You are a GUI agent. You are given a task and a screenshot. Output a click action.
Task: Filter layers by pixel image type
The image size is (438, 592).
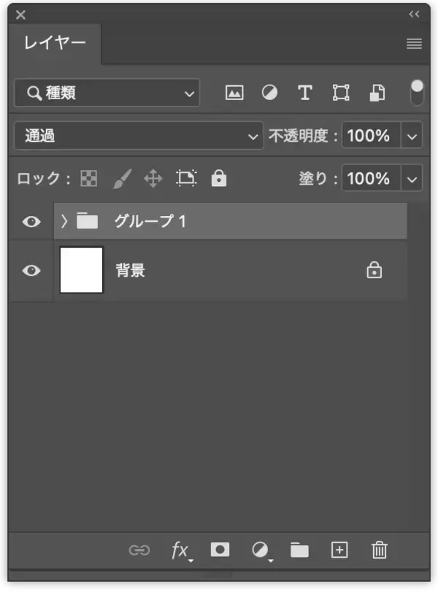[234, 93]
